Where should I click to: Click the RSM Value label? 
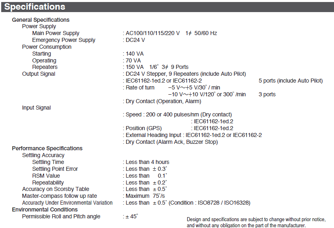[x=46, y=176]
